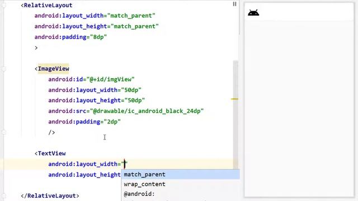The image size is (358, 201).
Task: Collapse the ImageView tag fold marker
Action: pyautogui.click(x=4, y=69)
